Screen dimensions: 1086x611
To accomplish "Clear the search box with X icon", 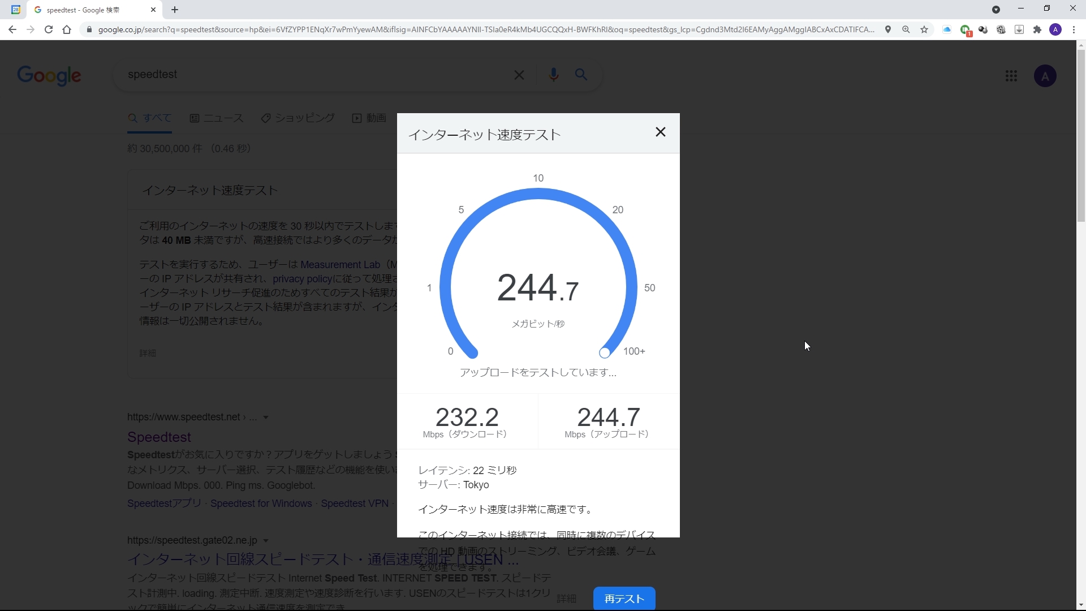I will [519, 75].
